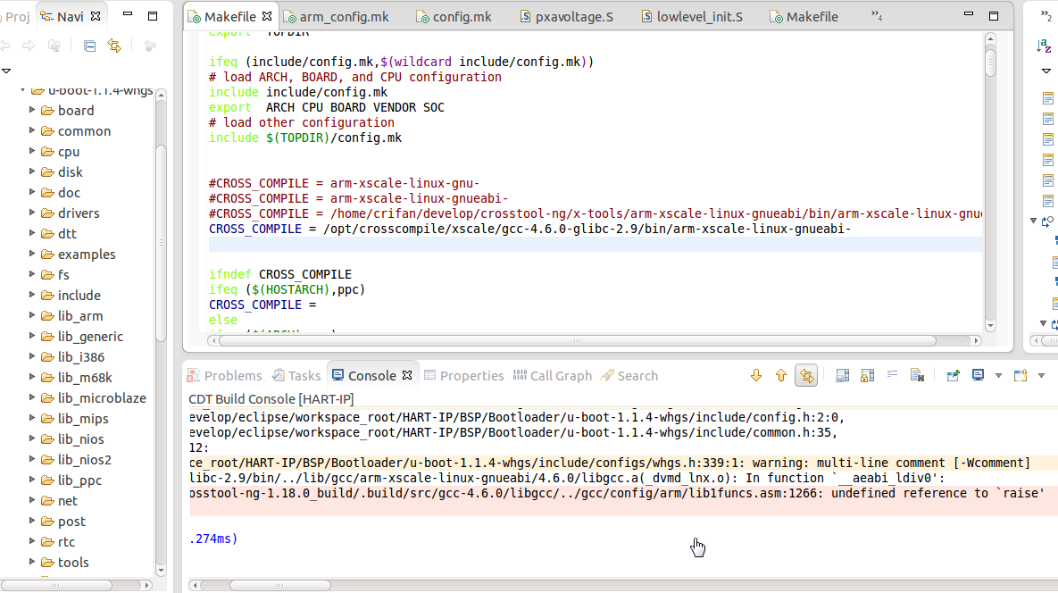The image size is (1058, 593).
Task: Sort outline alphabetically
Action: point(1043,46)
